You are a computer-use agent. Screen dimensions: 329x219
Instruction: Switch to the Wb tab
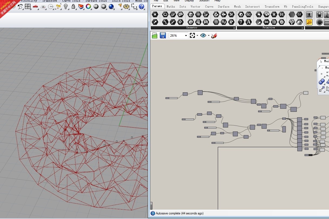click(x=285, y=6)
